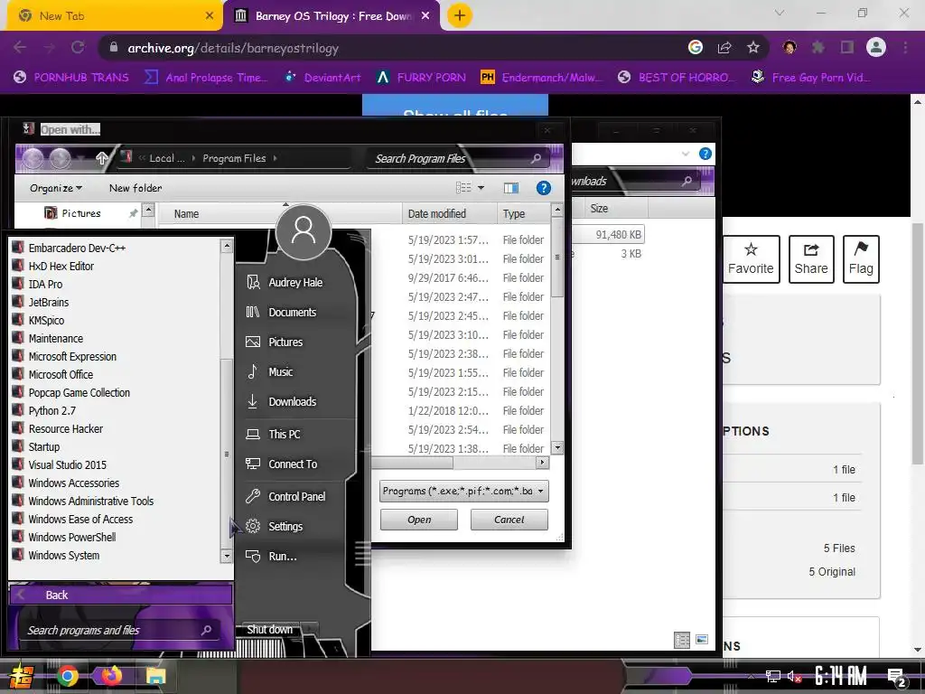Click the Search programs and files field
The width and height of the screenshot is (925, 694).
118,630
